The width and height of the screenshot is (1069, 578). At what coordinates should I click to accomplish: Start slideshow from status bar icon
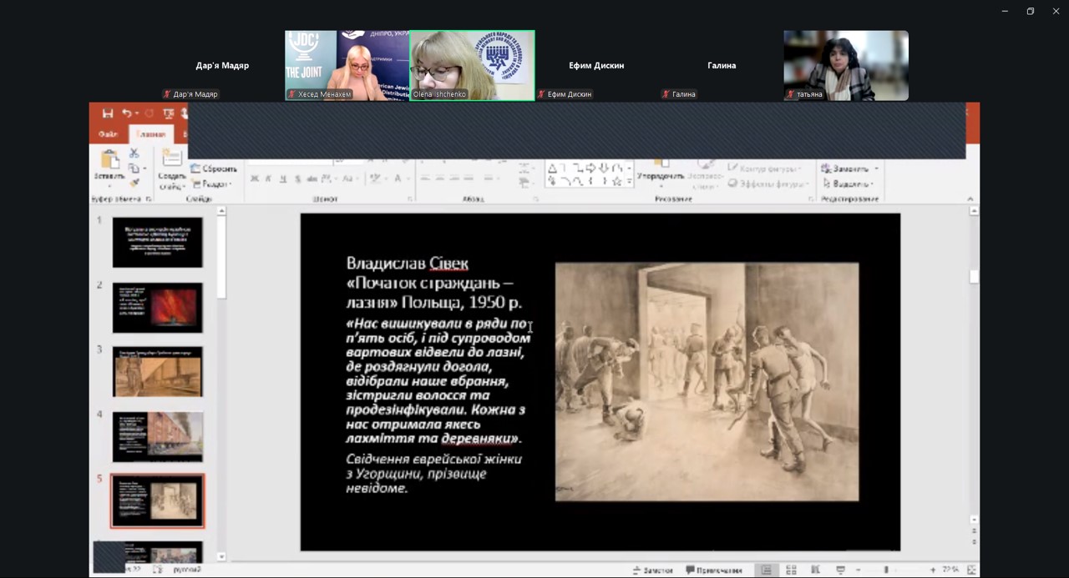pyautogui.click(x=840, y=570)
